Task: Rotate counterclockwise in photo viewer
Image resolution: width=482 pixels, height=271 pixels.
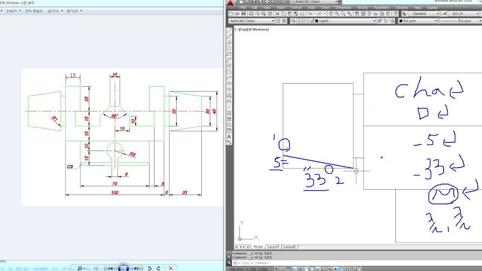Action: (x=149, y=268)
